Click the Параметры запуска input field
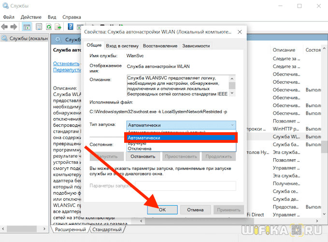The width and height of the screenshot is (328, 242). pos(186,186)
